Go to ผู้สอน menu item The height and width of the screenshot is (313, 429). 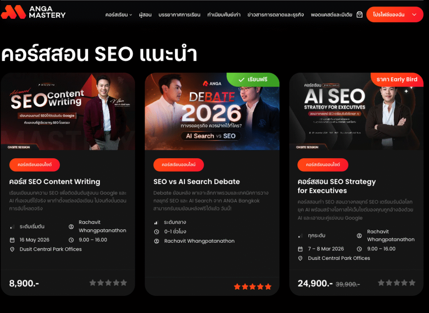145,15
